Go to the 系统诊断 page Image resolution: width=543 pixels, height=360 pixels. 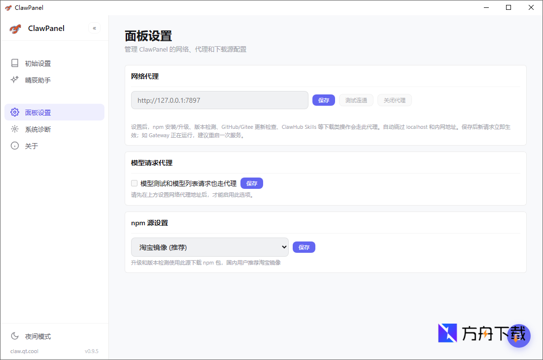coord(38,129)
